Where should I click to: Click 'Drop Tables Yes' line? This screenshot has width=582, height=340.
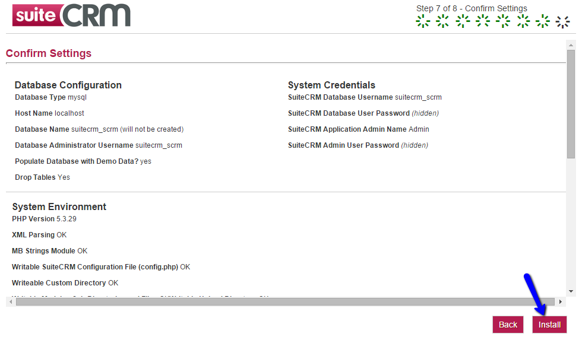click(42, 177)
